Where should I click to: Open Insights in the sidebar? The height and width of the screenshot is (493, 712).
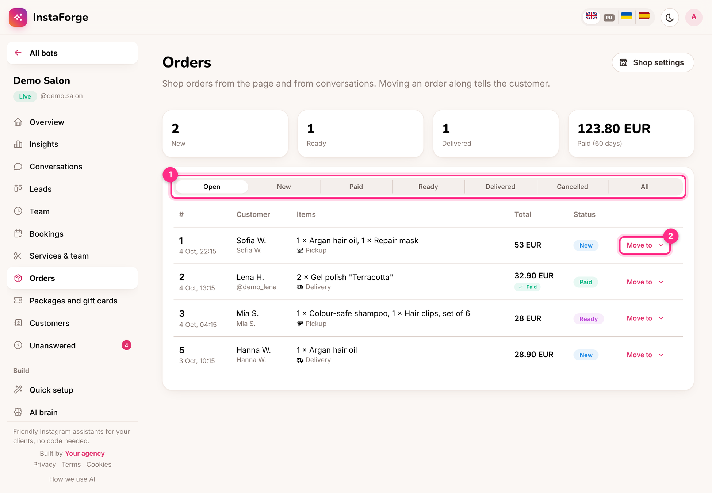(x=72, y=144)
